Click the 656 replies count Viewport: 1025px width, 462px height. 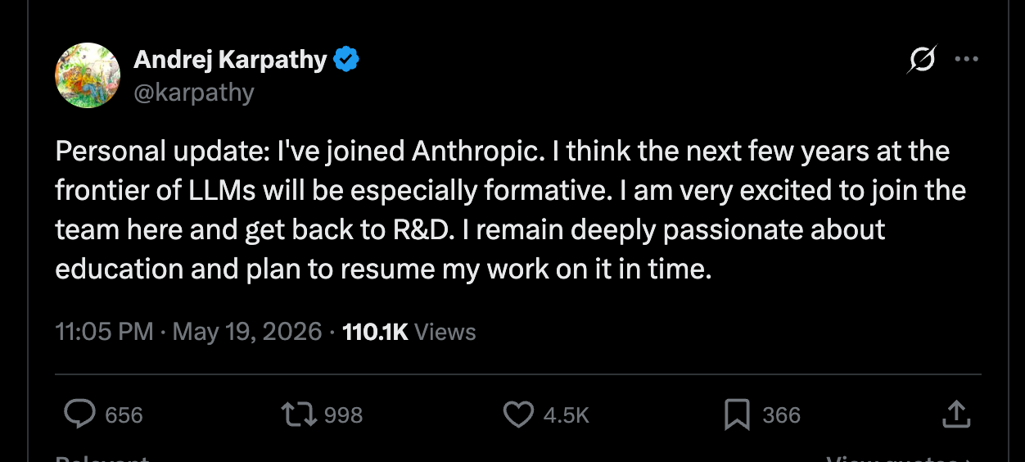click(x=124, y=415)
